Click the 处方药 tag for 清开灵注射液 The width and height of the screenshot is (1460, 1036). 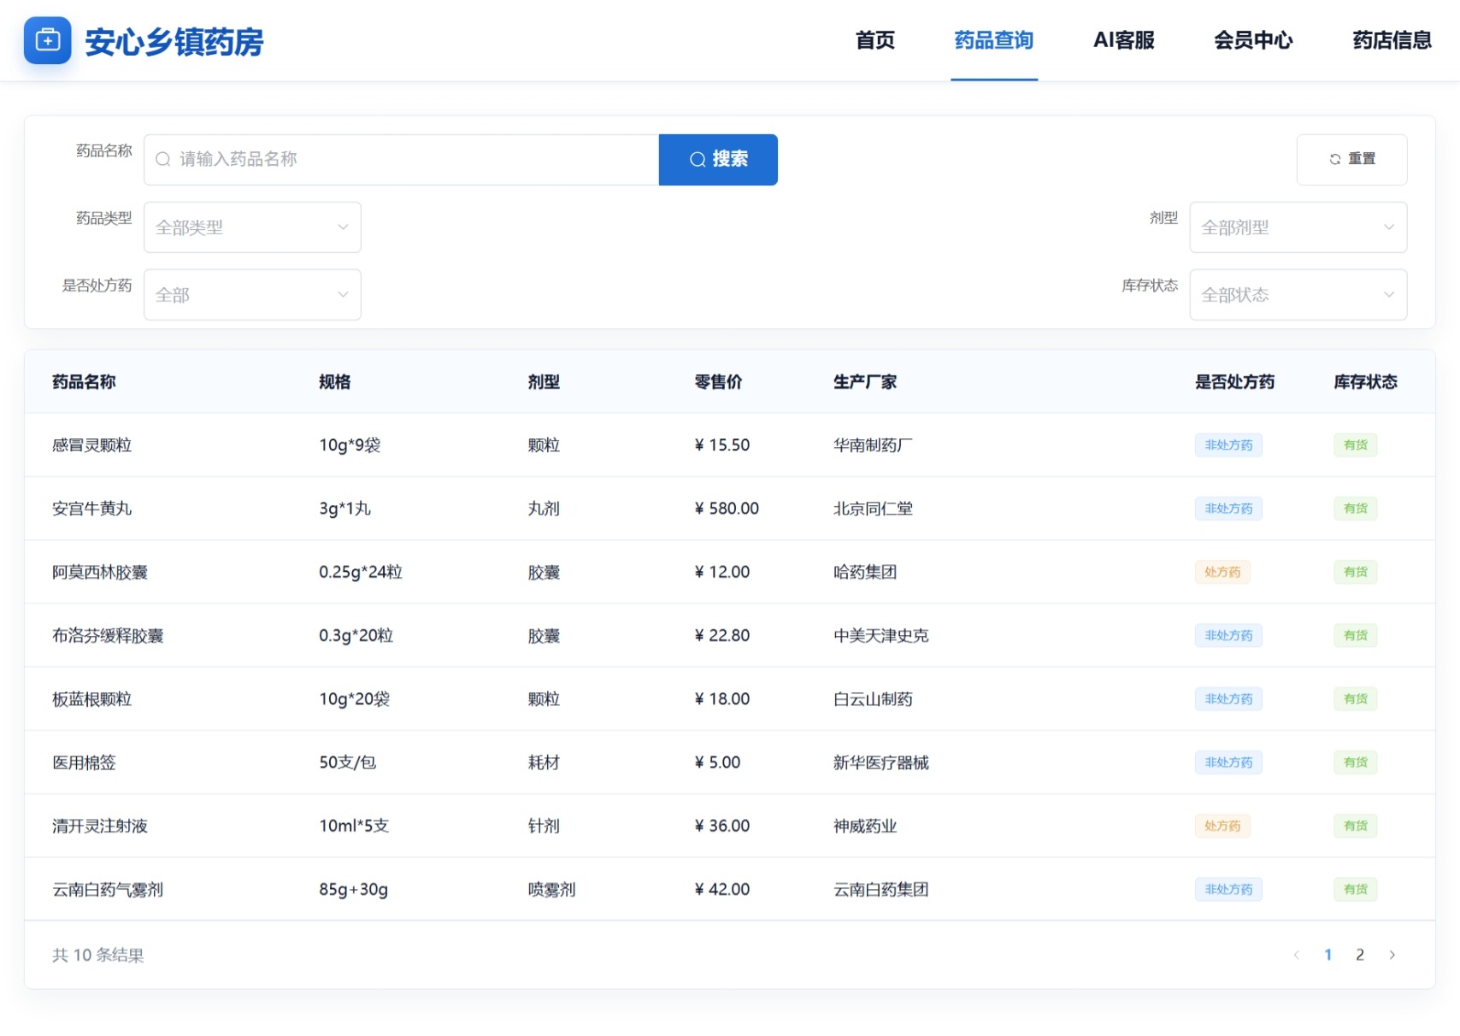1222,826
